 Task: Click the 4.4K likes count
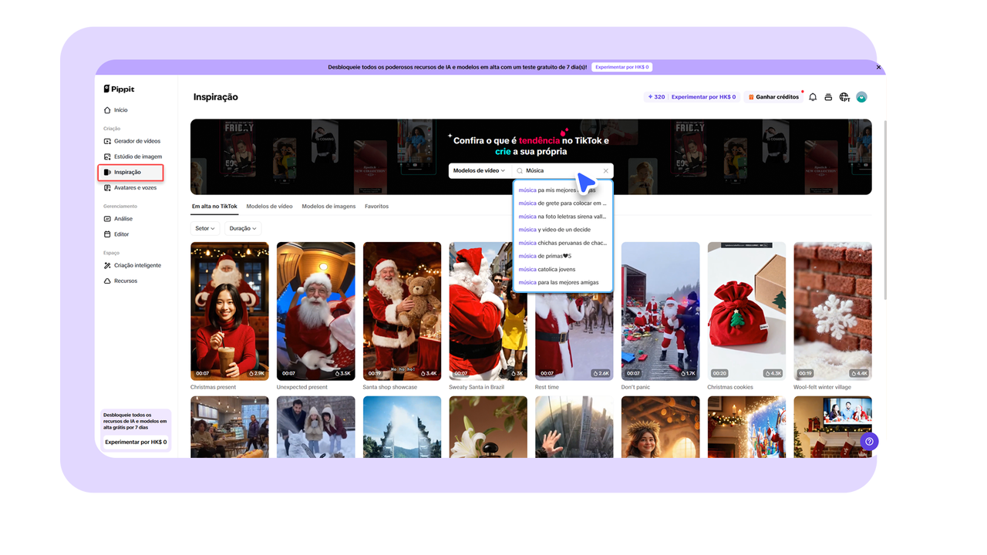[860, 373]
